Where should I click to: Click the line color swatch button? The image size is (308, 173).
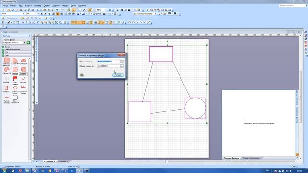(x=83, y=14)
